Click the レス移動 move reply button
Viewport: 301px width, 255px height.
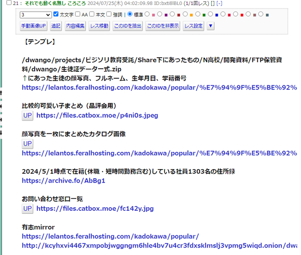(x=99, y=26)
